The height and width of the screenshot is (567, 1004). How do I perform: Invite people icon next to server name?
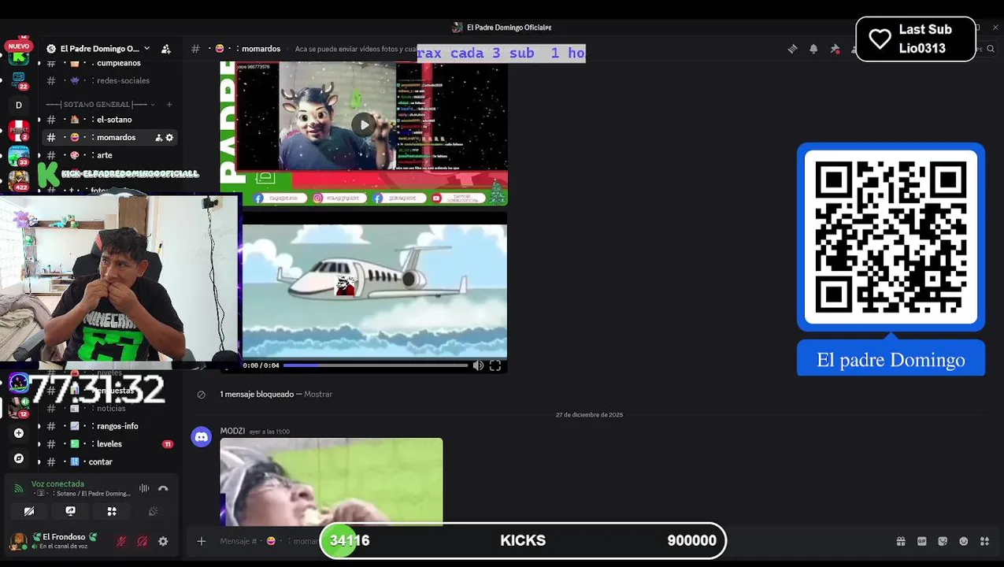pyautogui.click(x=165, y=49)
